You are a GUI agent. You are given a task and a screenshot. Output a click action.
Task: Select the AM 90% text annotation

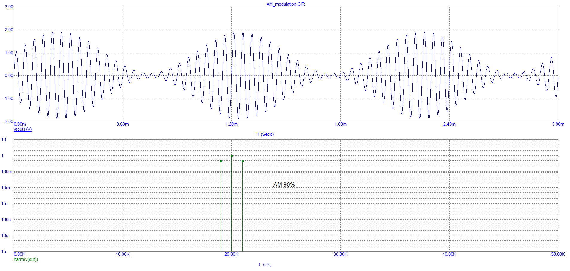(284, 184)
